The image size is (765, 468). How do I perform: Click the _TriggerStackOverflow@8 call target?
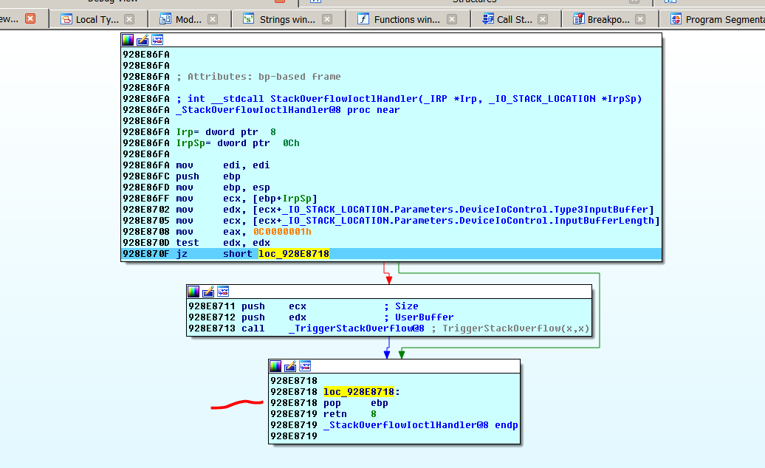pos(356,328)
